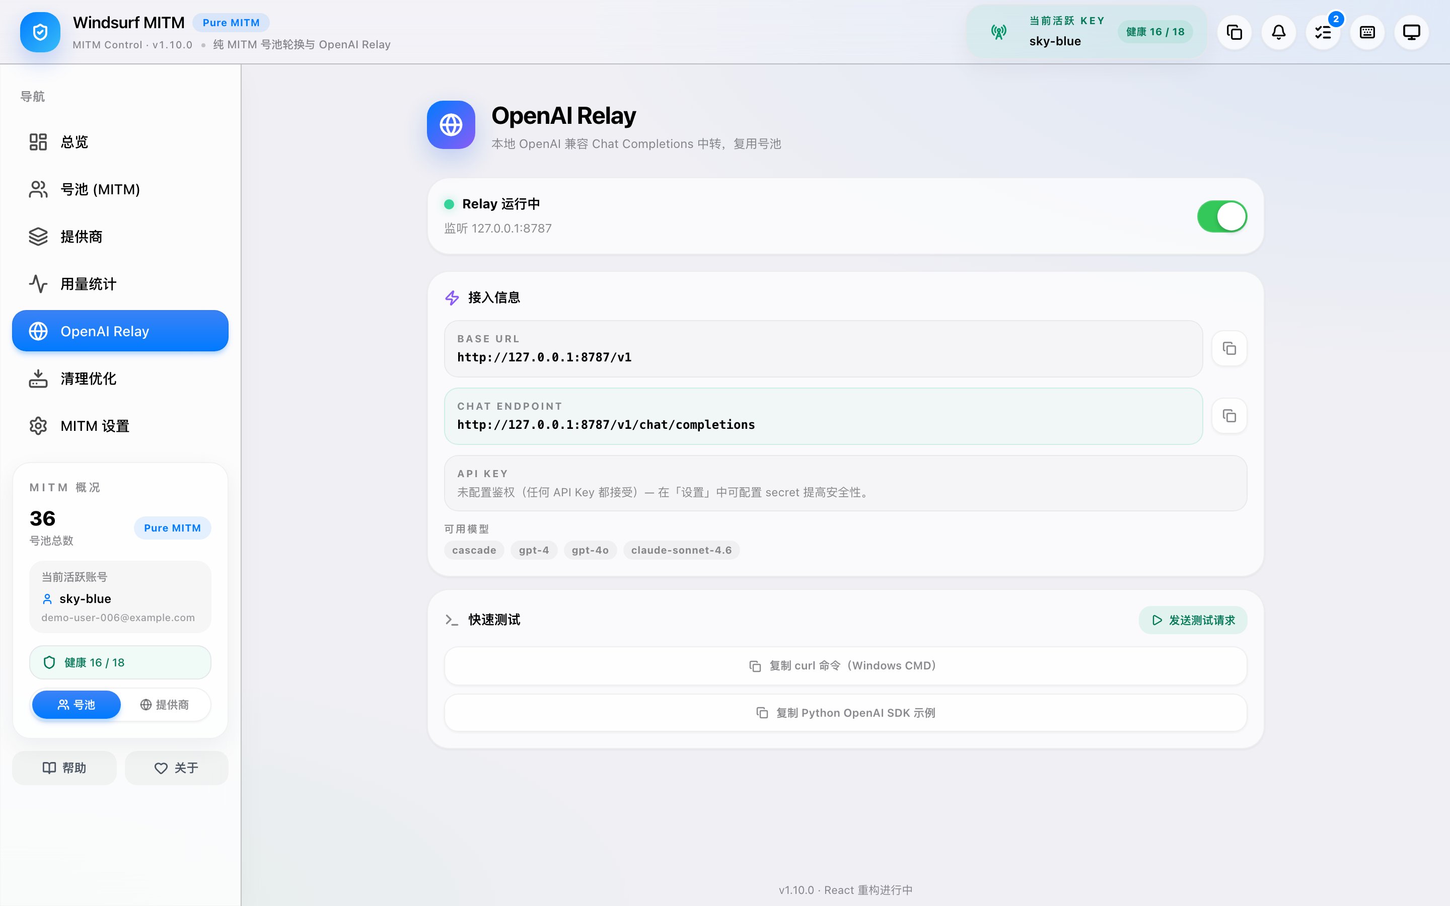1450x906 pixels.
Task: Click the book icon in 帮助 button
Action: point(49,768)
